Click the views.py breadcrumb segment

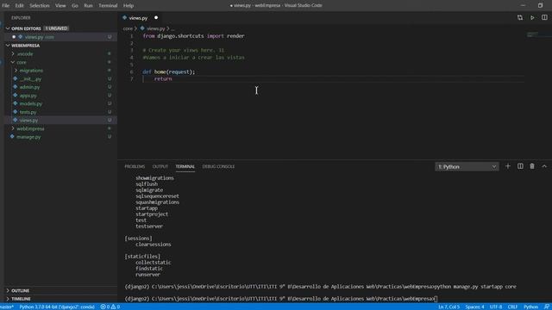[155, 28]
